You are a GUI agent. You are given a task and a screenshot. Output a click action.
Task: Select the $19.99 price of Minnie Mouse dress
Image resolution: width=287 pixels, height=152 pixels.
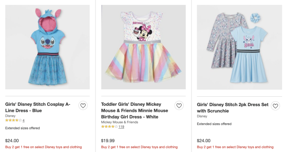108,141
